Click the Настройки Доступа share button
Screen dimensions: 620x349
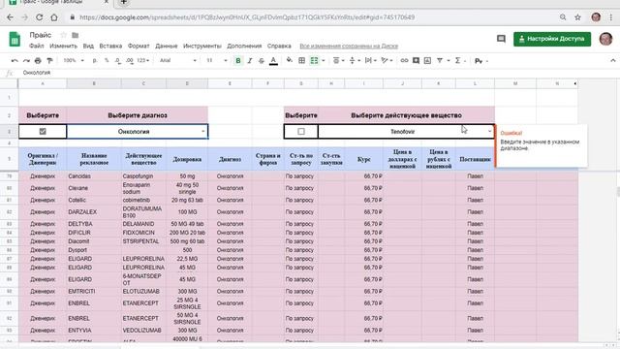(552, 39)
